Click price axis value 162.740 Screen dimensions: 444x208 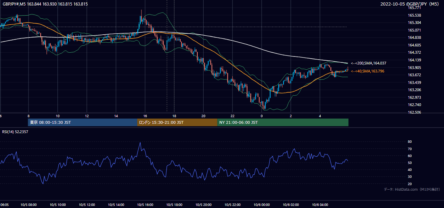click(414, 105)
